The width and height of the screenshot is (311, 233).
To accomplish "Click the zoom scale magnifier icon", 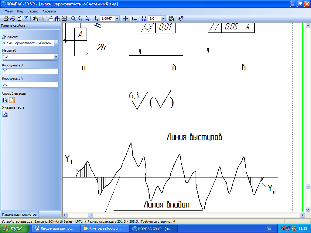I will tap(96, 19).
